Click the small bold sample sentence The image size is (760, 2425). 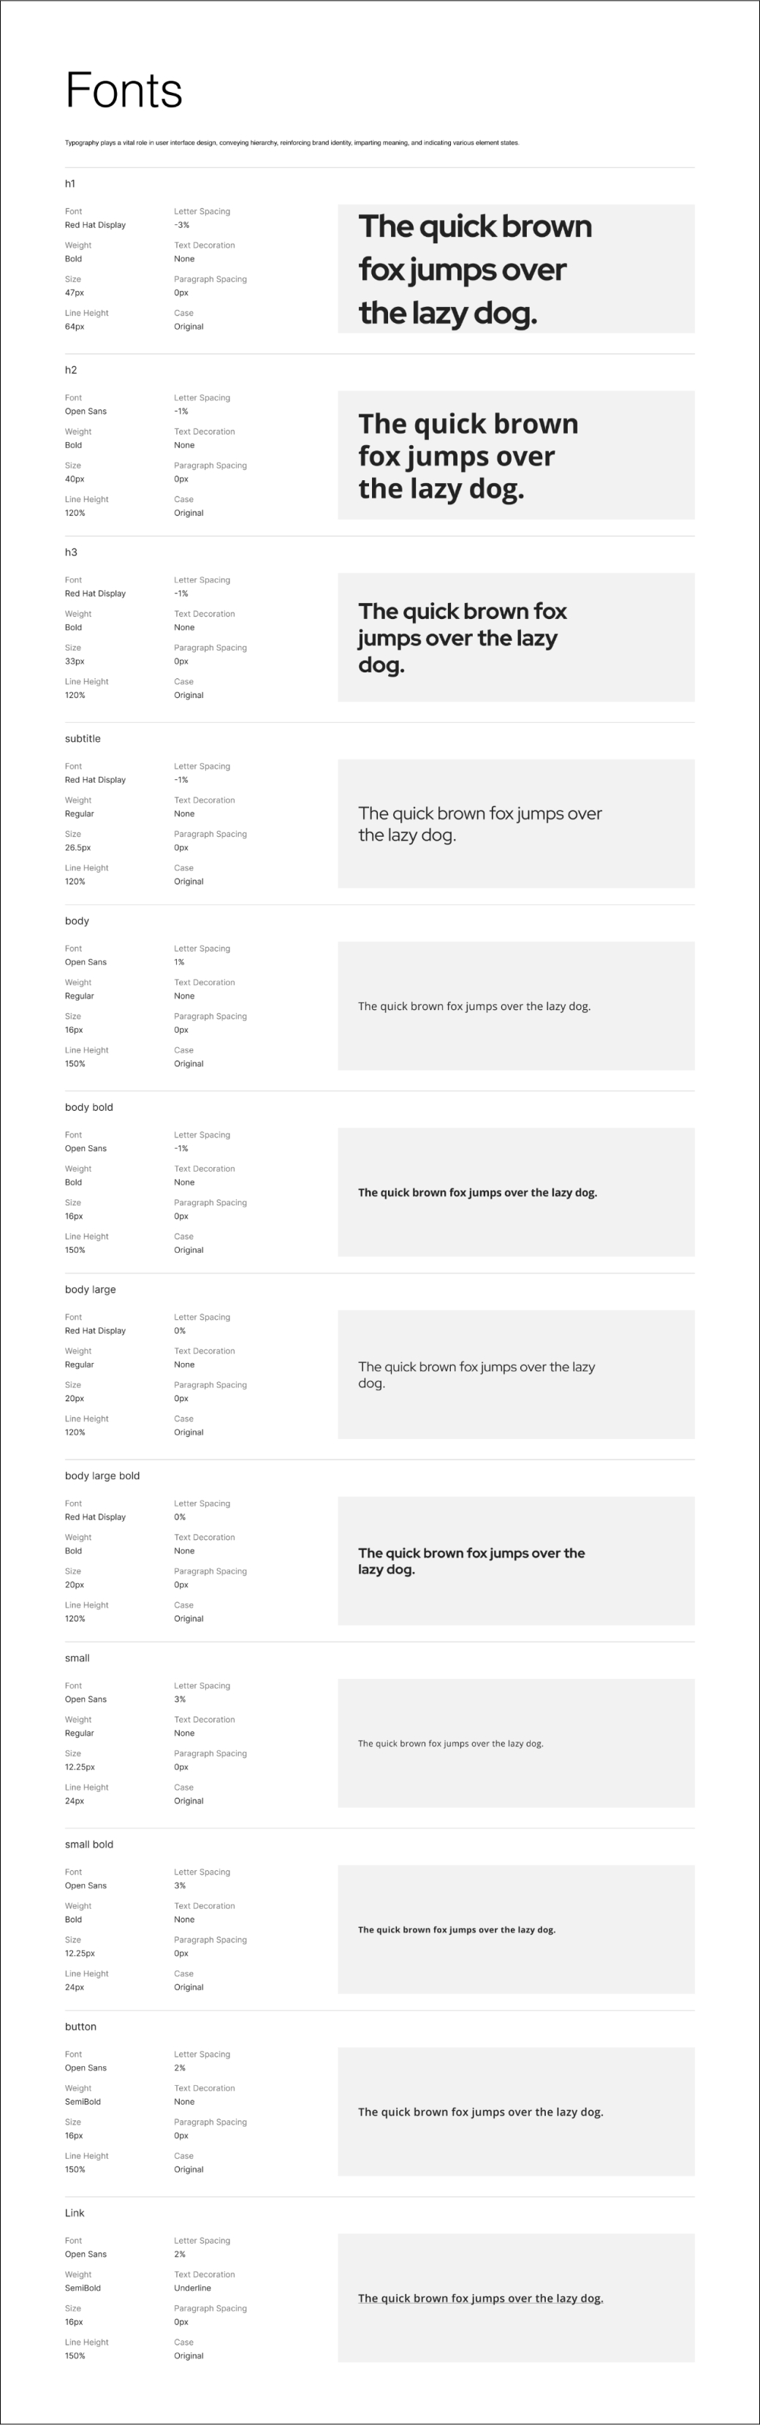point(457,1929)
